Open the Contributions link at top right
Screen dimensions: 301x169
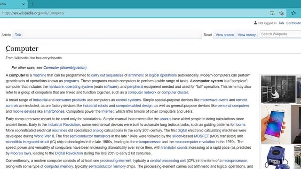coord(293,23)
